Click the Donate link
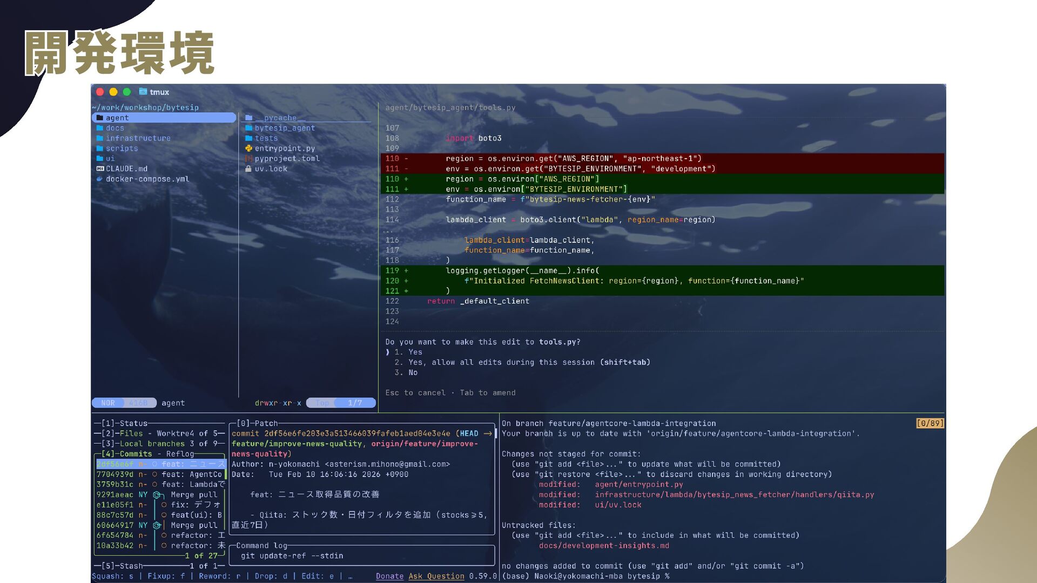 389,576
